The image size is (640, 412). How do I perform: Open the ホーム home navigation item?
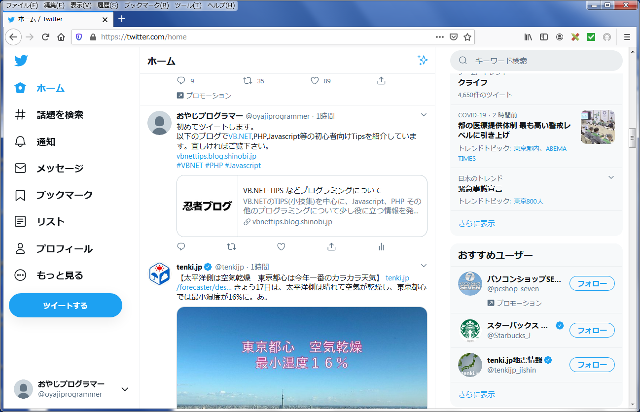point(39,88)
